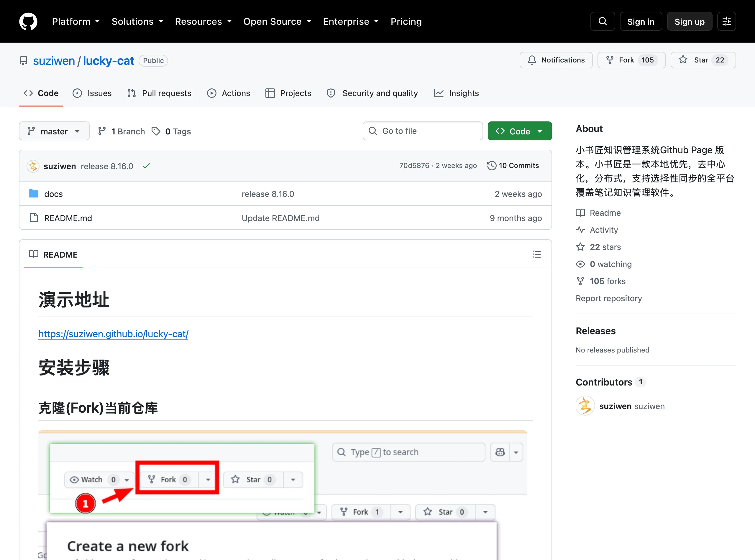Click the release 8.16.0 commit message
755x560 pixels.
coord(107,166)
